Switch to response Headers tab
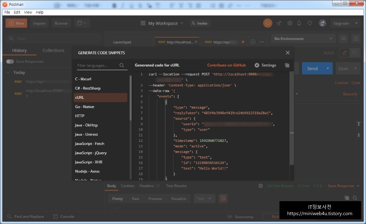This screenshot has width=366, height=224. (149, 186)
